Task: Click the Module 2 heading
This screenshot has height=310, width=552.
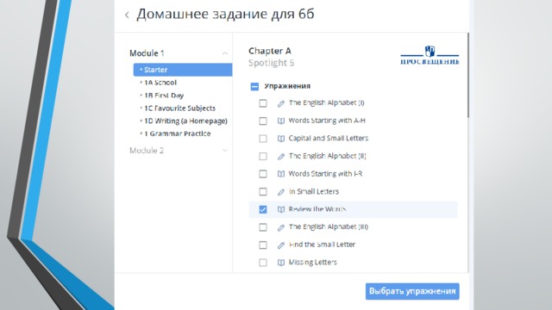Action: point(147,151)
